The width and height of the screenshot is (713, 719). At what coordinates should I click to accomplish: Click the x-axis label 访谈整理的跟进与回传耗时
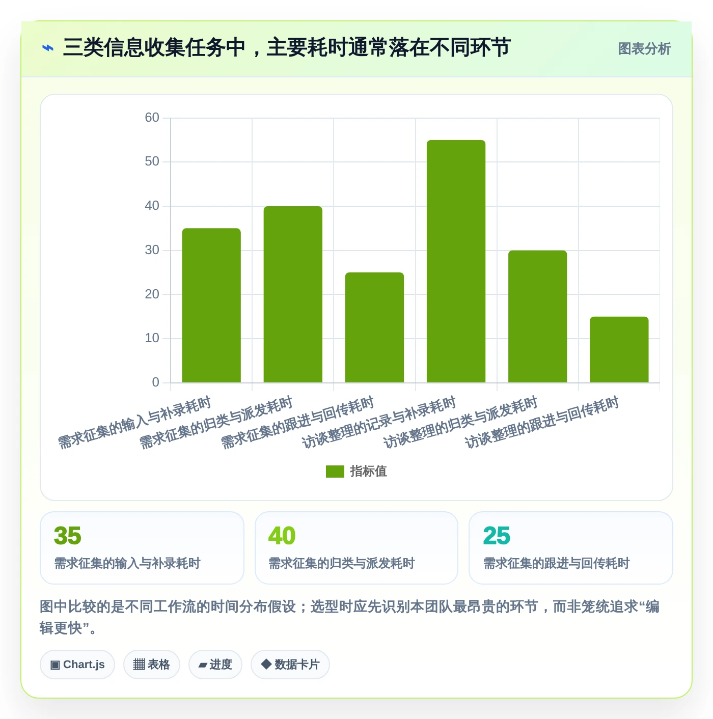pyautogui.click(x=542, y=423)
